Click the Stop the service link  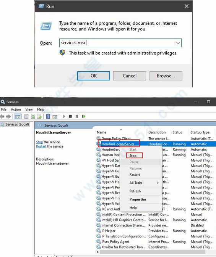click(x=39, y=142)
